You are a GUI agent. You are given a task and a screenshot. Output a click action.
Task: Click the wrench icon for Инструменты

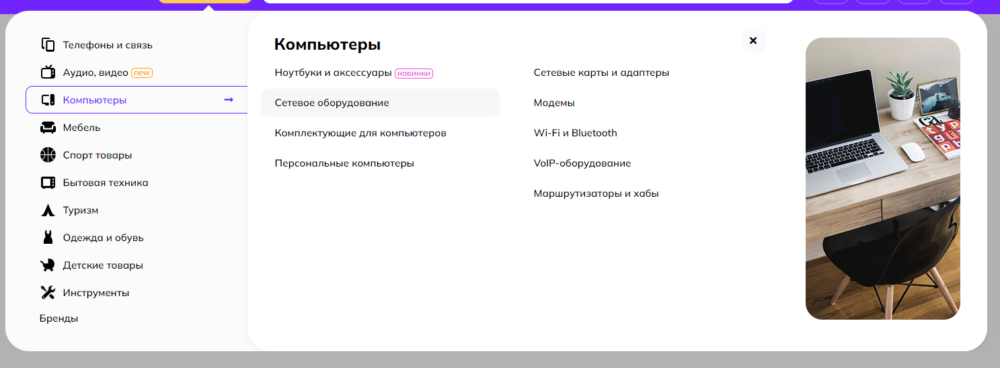(x=48, y=293)
